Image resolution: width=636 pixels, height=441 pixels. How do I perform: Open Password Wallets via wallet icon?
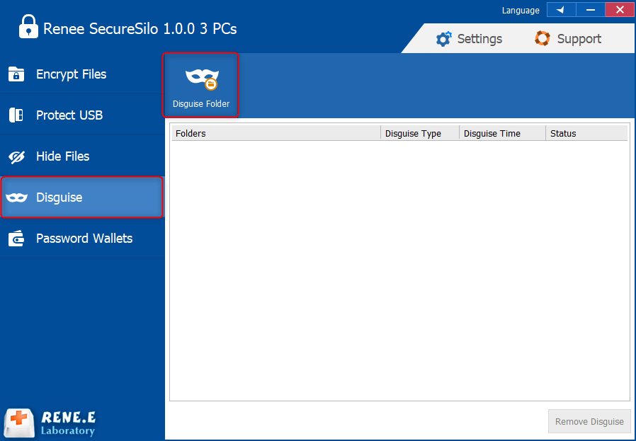coord(16,239)
